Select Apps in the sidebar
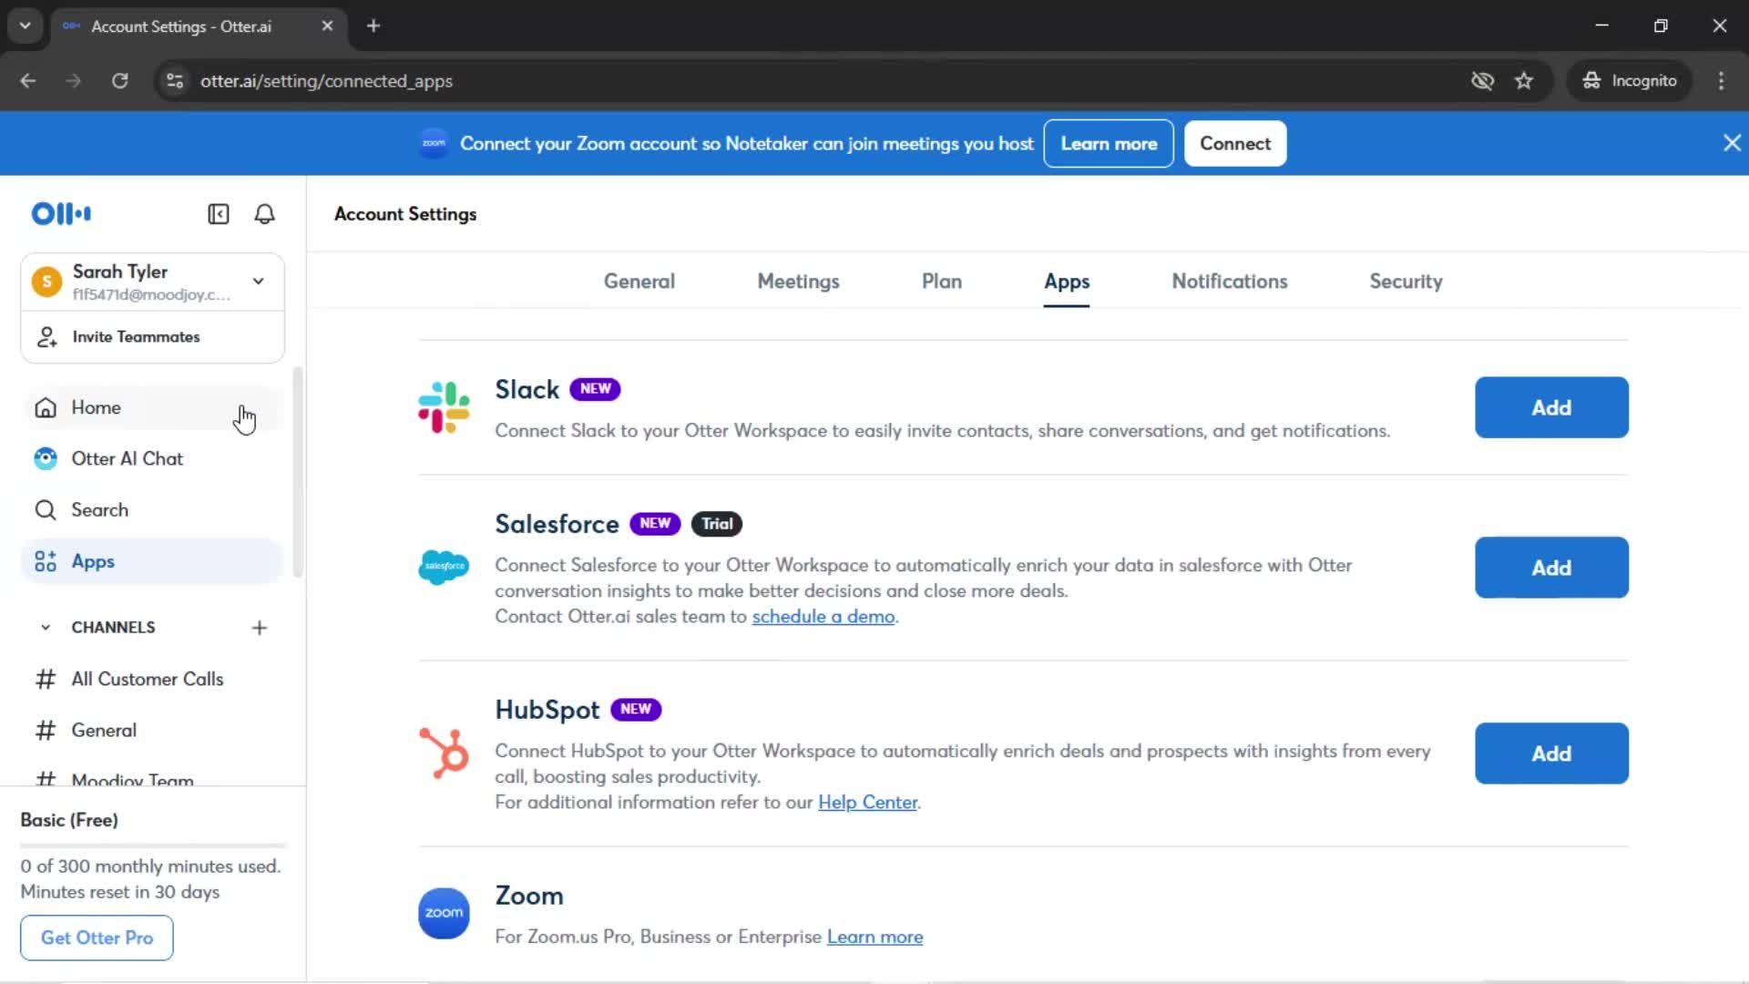Viewport: 1749px width, 984px height. click(153, 561)
